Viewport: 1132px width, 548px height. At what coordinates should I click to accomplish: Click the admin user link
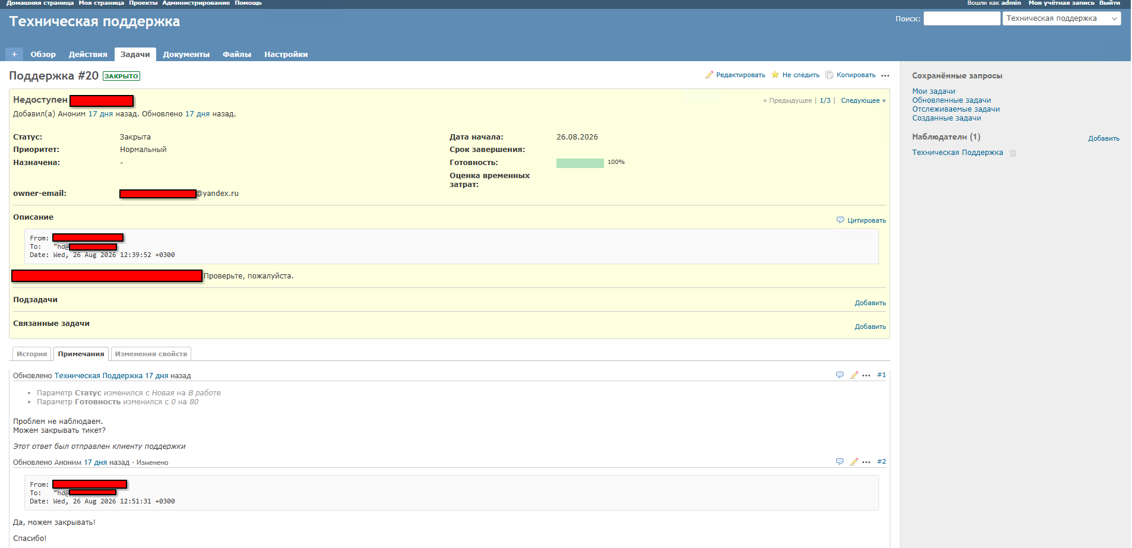pos(1011,3)
